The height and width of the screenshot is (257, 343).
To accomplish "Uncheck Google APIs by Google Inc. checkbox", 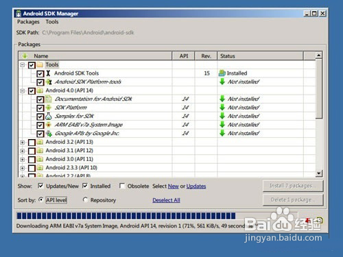I will [40, 134].
